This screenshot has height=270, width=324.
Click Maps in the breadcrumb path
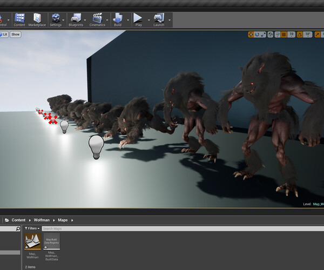pyautogui.click(x=63, y=220)
